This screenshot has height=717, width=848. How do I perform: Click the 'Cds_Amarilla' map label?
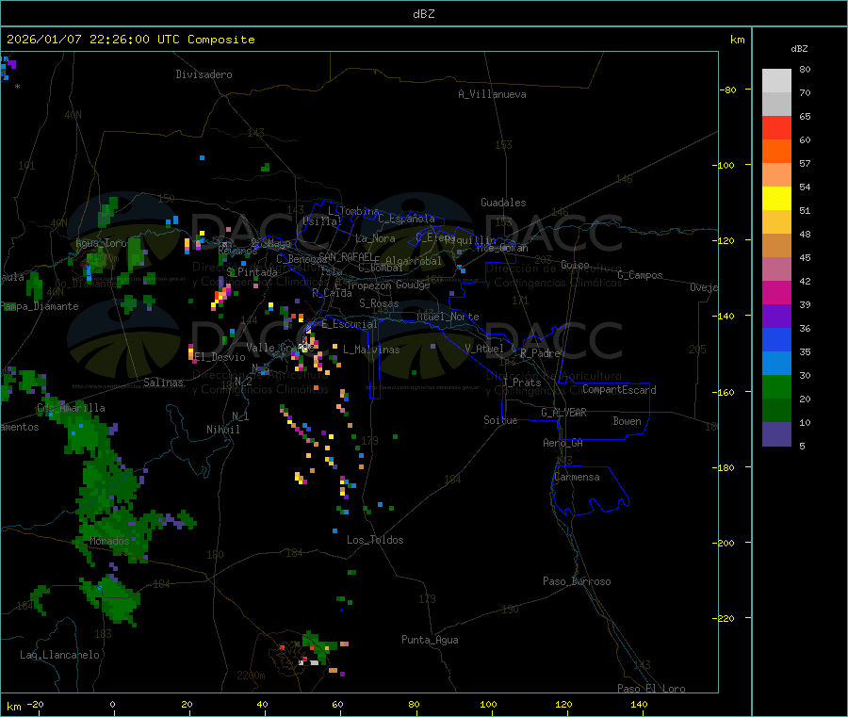[x=71, y=408]
